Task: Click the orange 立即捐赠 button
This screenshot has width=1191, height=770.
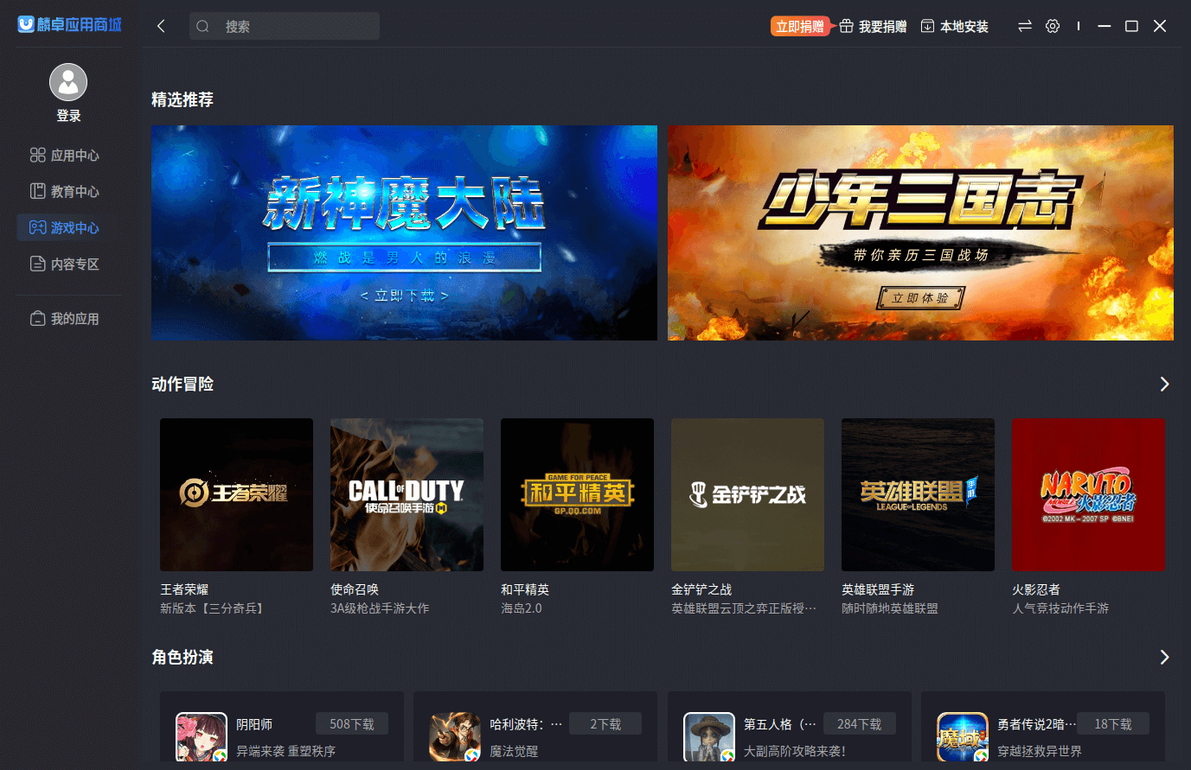Action: [x=799, y=26]
